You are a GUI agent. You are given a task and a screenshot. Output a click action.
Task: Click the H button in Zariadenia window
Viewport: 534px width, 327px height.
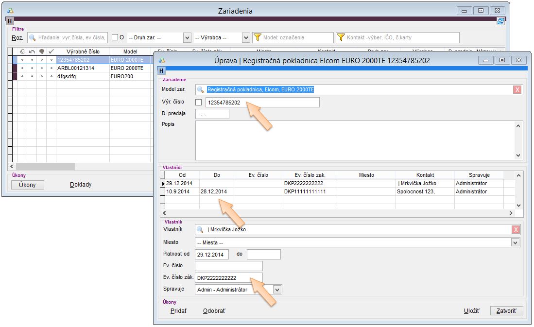pos(10,21)
